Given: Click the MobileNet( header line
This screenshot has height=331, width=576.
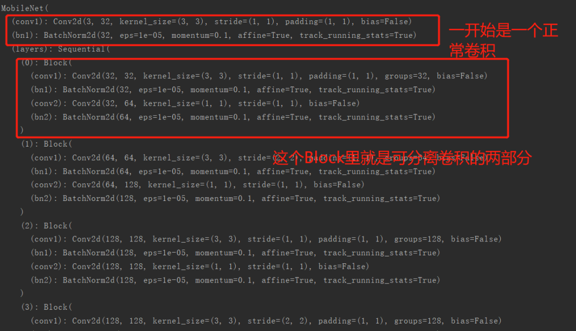Looking at the screenshot, I should (x=25, y=7).
